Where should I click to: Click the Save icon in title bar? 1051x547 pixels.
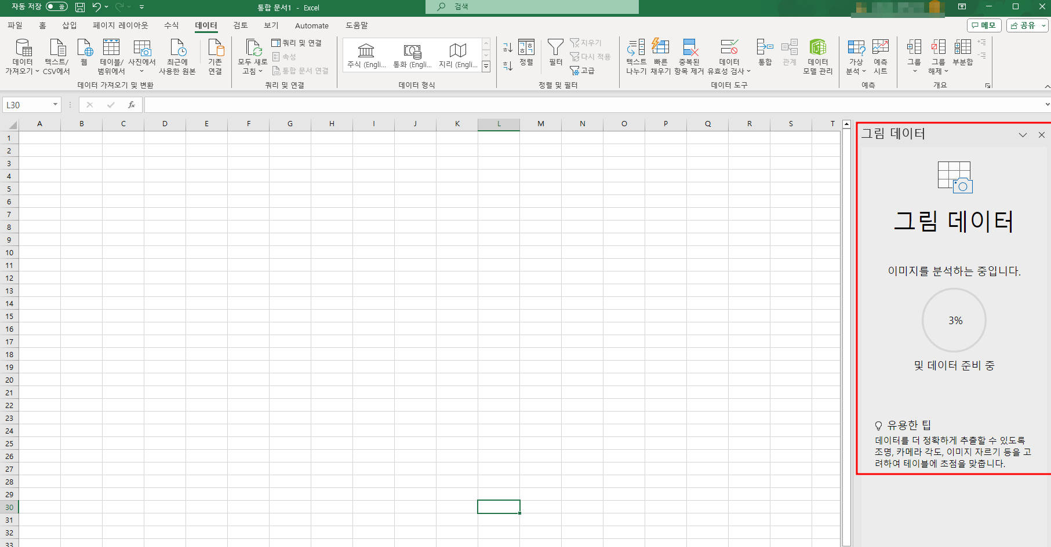80,7
